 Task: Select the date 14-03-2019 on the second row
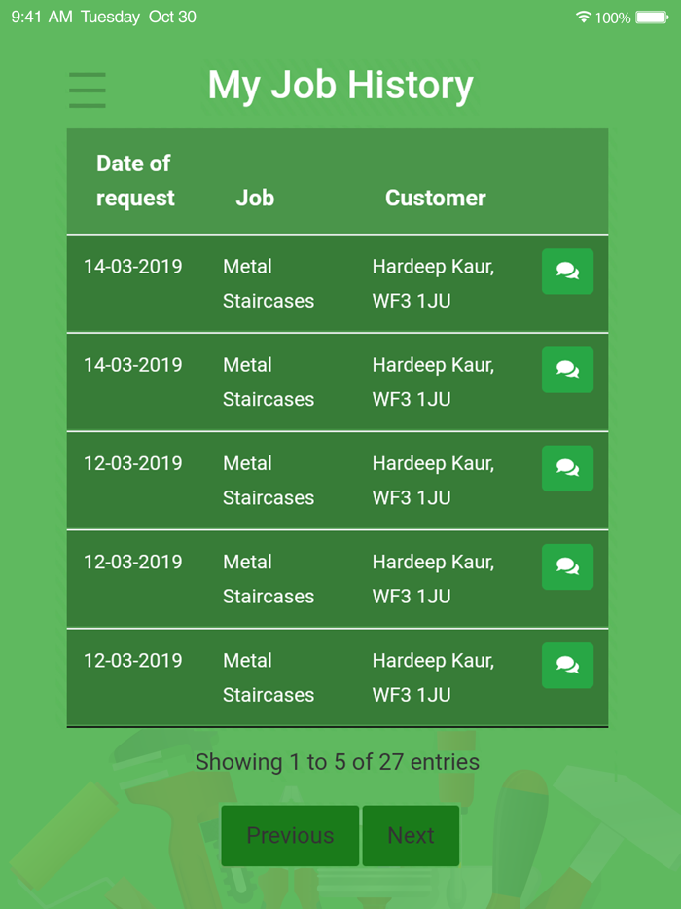tap(132, 365)
